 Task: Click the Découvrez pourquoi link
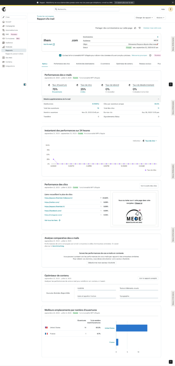139,55
